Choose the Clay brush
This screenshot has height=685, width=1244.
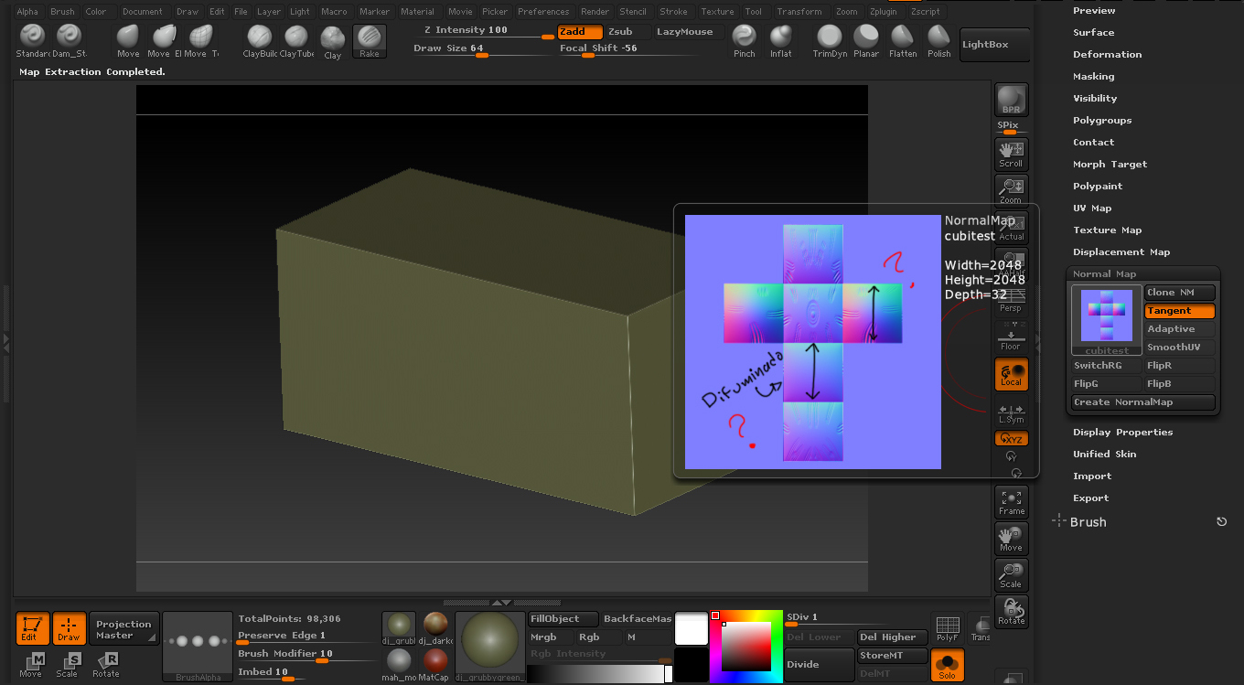coord(333,41)
